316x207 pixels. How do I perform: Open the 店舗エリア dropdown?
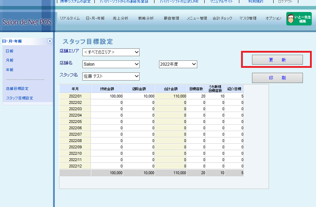pos(111,52)
